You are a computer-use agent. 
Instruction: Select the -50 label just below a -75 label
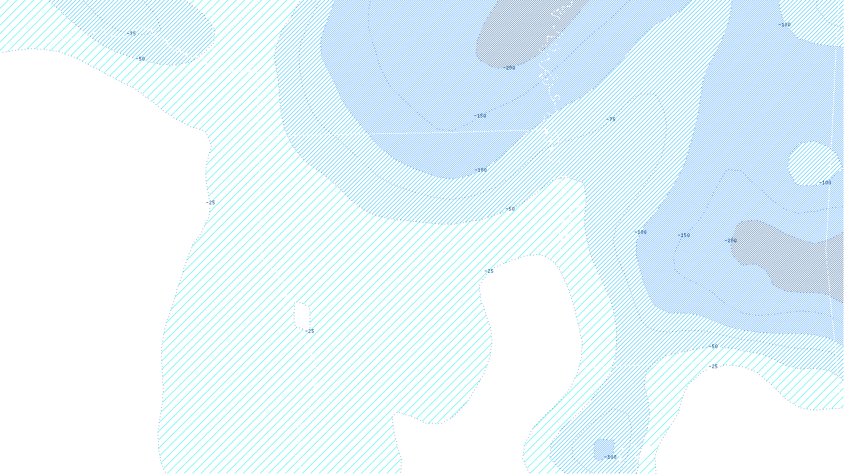click(140, 59)
